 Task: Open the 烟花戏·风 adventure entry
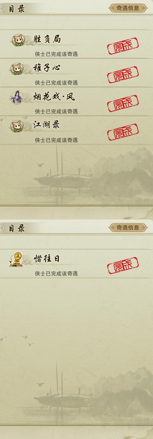coord(54,96)
